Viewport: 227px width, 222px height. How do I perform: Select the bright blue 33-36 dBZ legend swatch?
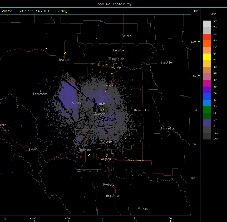click(207, 96)
